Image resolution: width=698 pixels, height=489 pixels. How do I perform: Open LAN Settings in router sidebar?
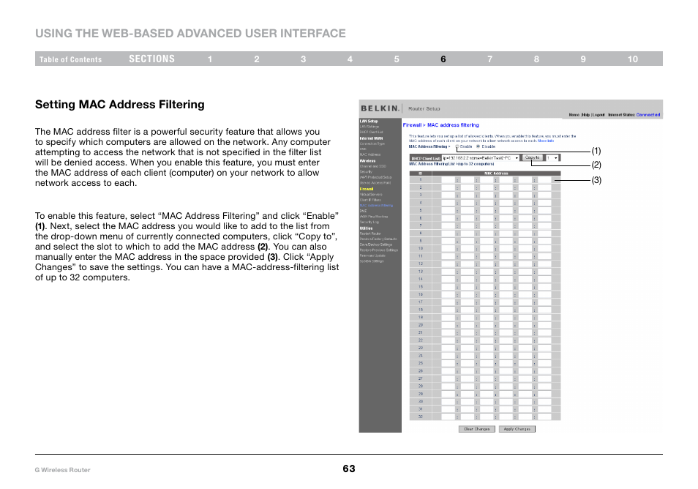point(369,127)
